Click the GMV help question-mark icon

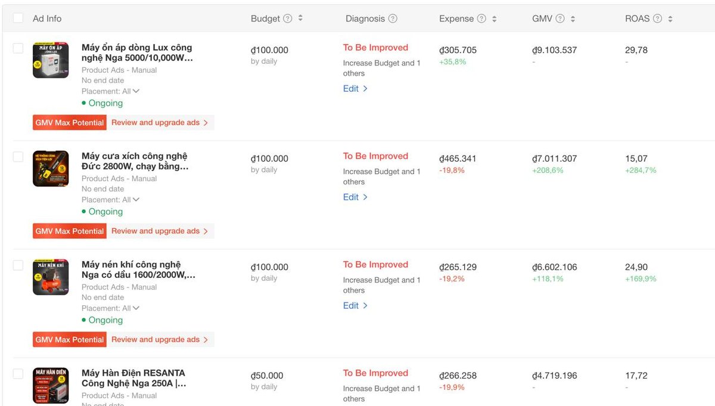tap(560, 18)
